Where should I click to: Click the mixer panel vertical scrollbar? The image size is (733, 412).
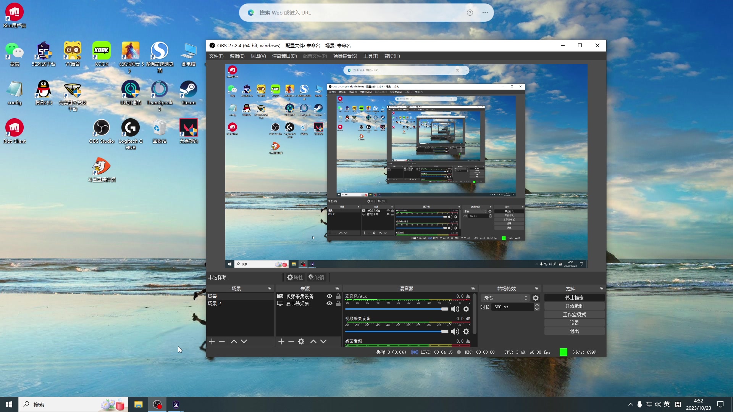(474, 314)
